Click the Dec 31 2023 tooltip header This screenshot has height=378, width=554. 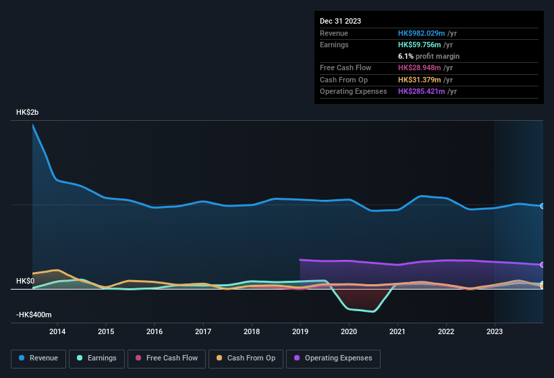341,21
